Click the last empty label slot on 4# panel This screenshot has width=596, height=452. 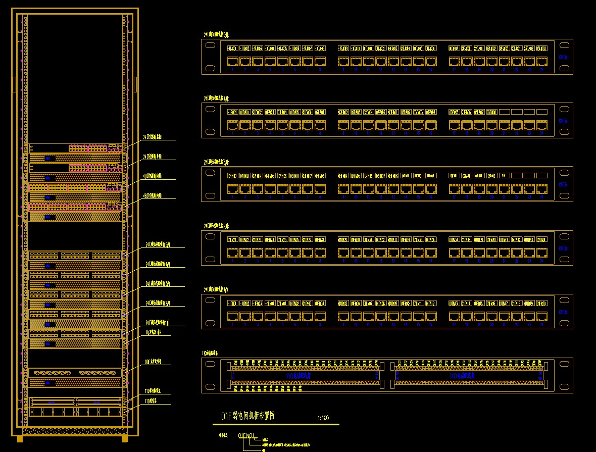pos(542,112)
